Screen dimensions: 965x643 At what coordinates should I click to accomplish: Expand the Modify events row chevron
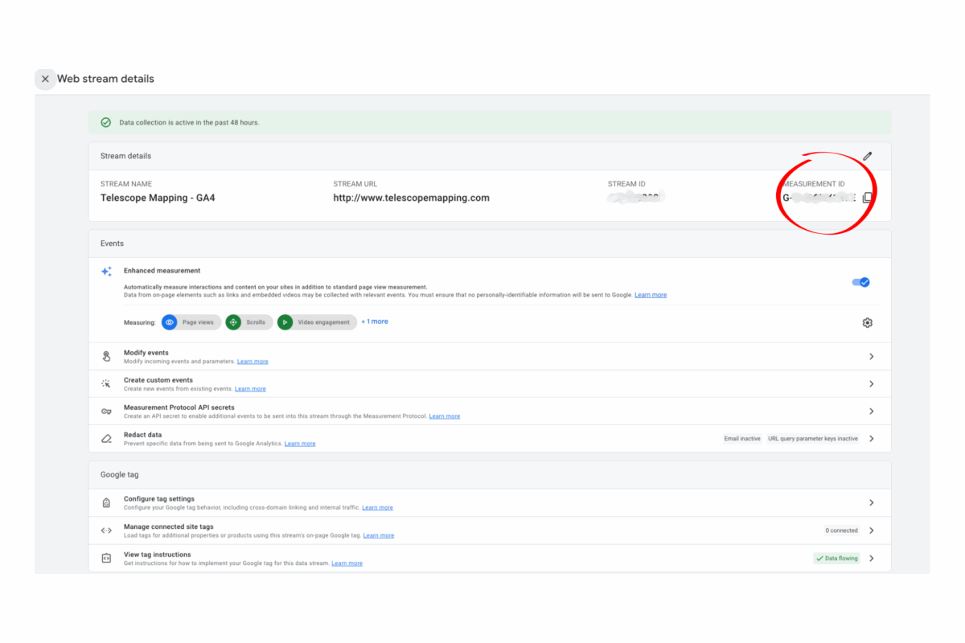pos(871,356)
